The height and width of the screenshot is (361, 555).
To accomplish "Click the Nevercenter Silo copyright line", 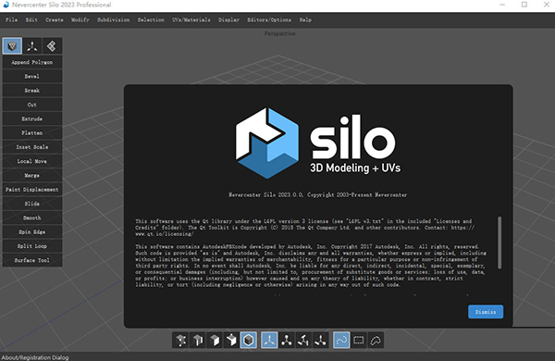I will point(317,195).
